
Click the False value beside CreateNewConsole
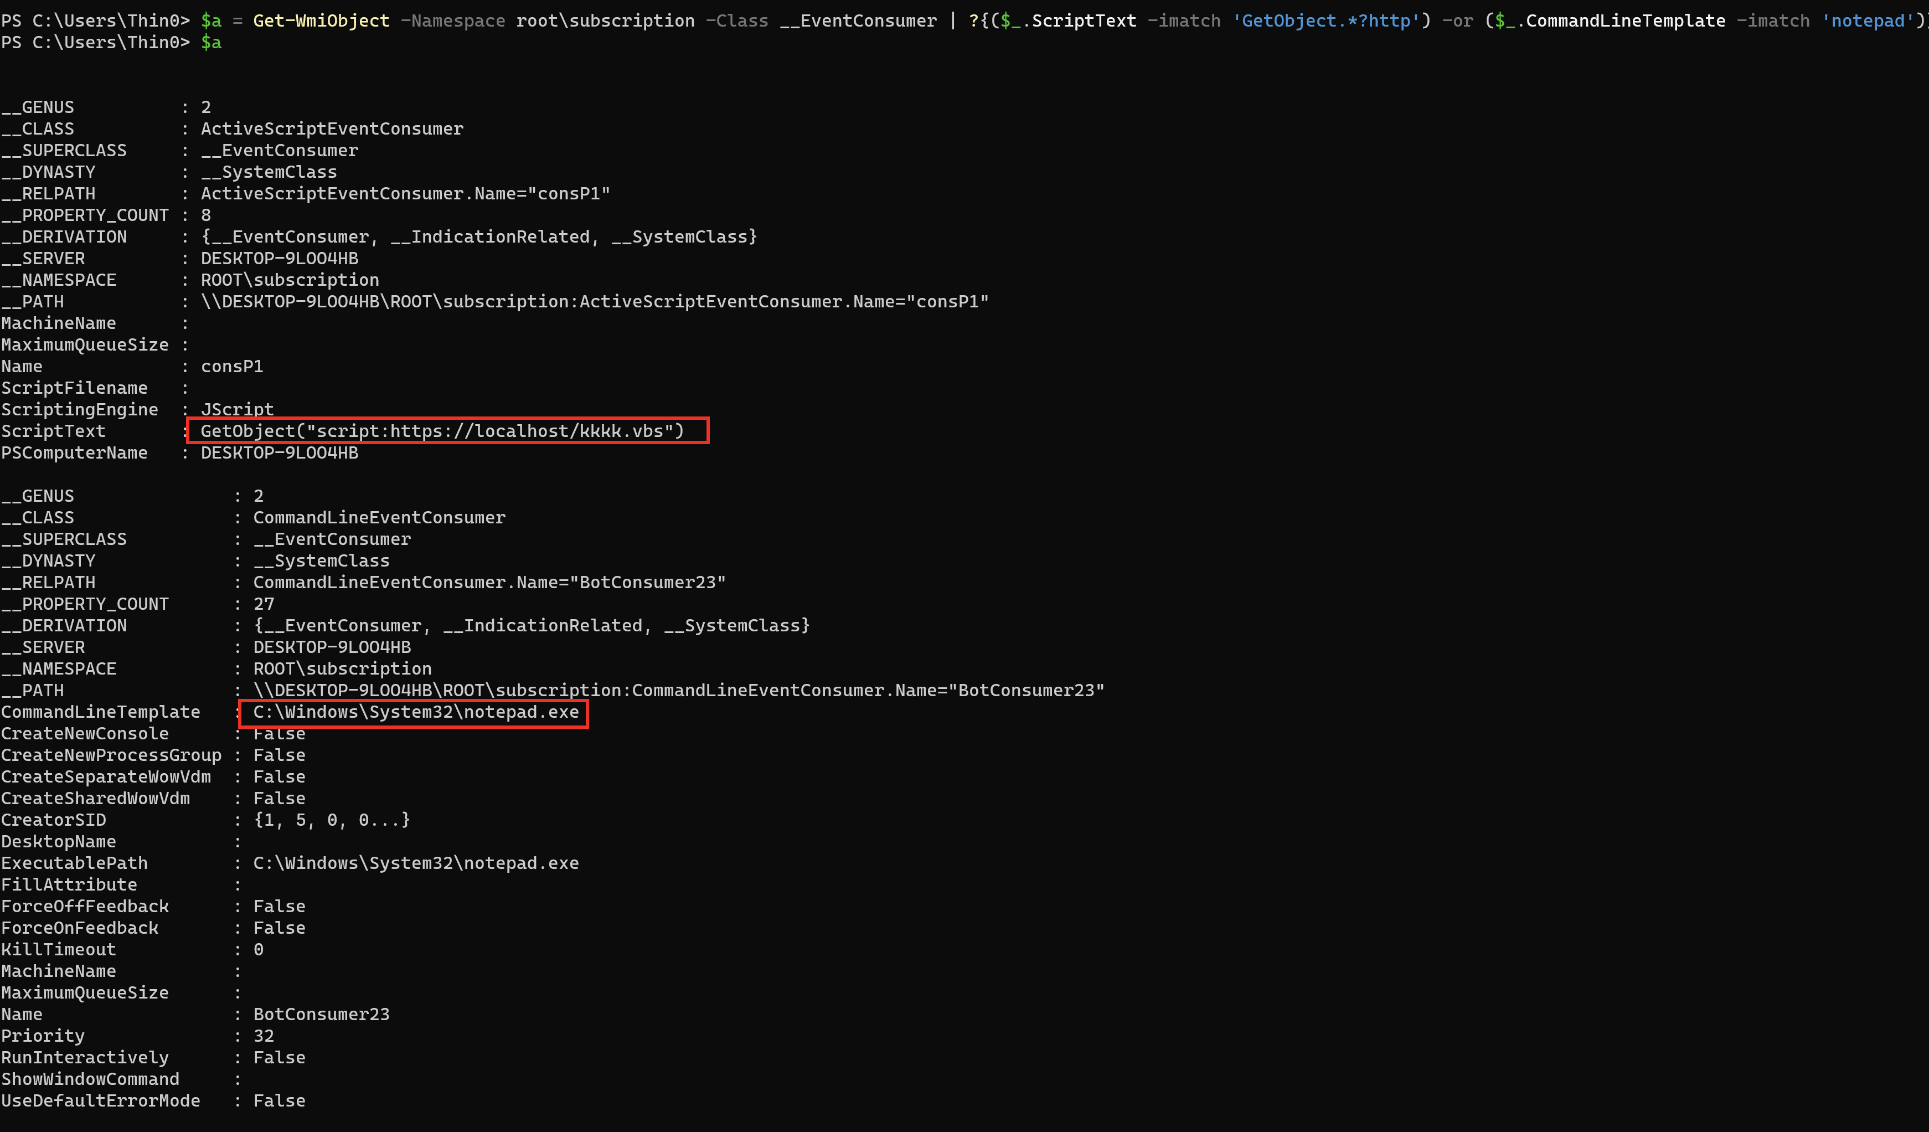click(280, 734)
